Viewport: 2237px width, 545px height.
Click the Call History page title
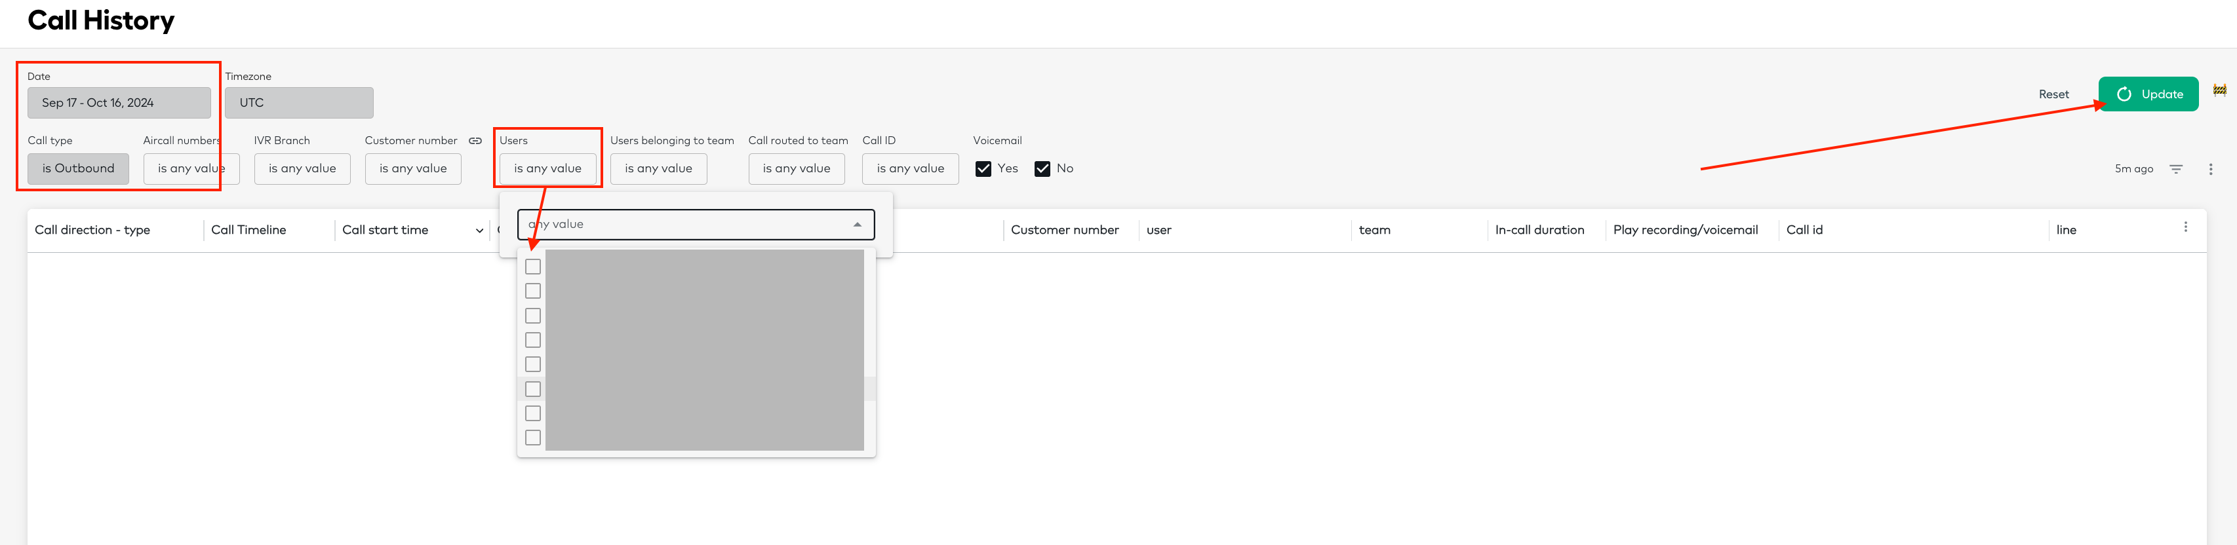(101, 20)
